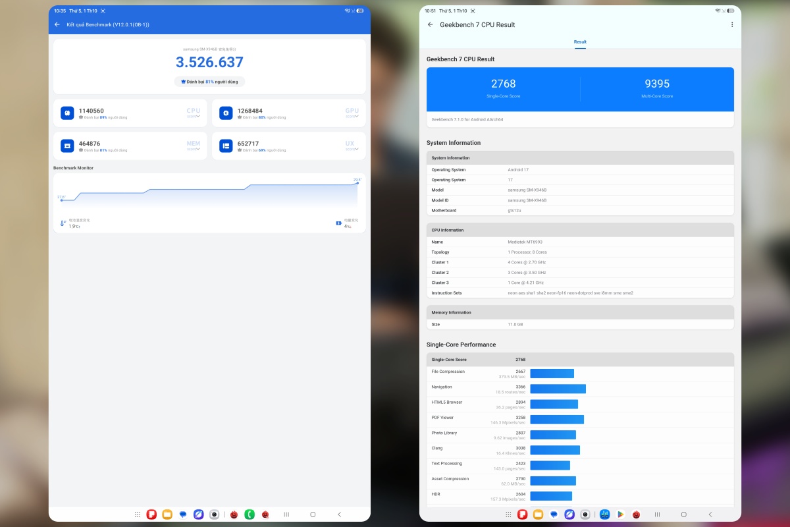Viewport: 790px width, 527px height.
Task: Tap the total score 3.526.637
Action: pos(209,63)
